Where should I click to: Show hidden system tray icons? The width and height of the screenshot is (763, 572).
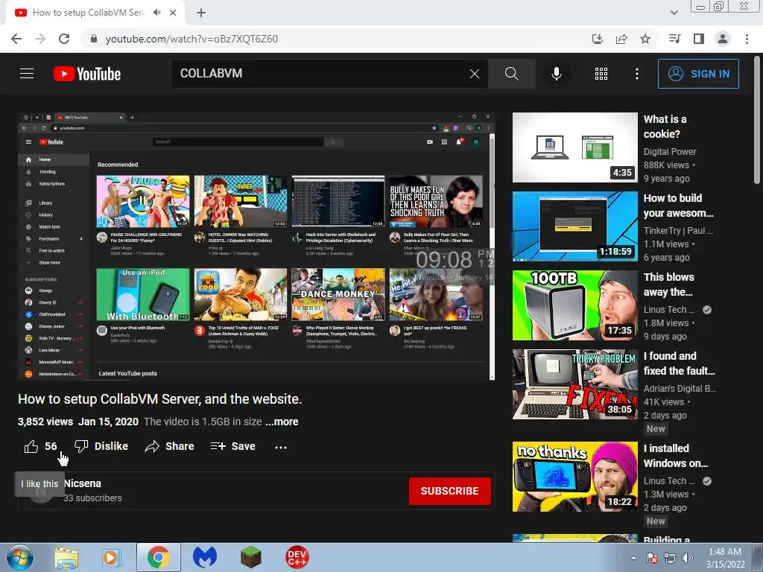pos(633,558)
